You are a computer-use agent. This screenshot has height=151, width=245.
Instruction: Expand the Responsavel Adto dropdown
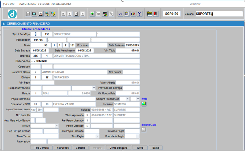94,88
